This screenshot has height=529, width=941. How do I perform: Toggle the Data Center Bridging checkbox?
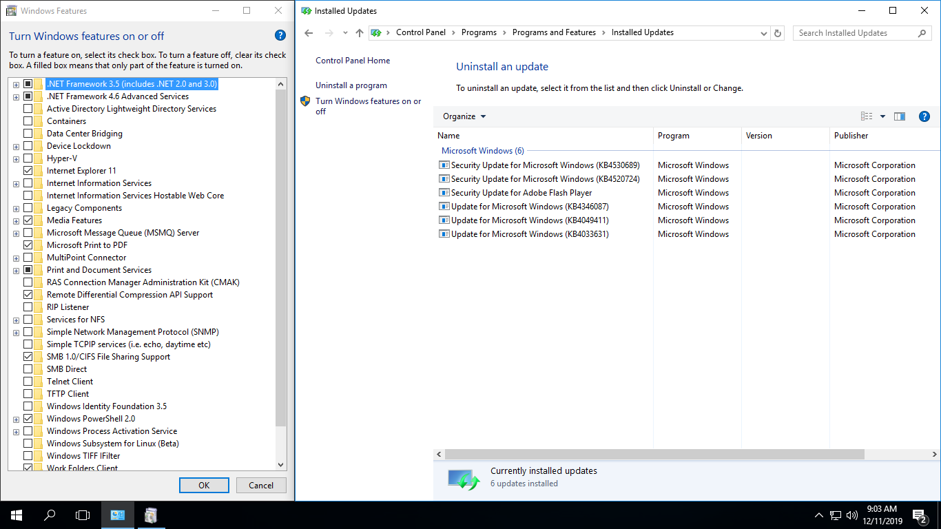[28, 134]
